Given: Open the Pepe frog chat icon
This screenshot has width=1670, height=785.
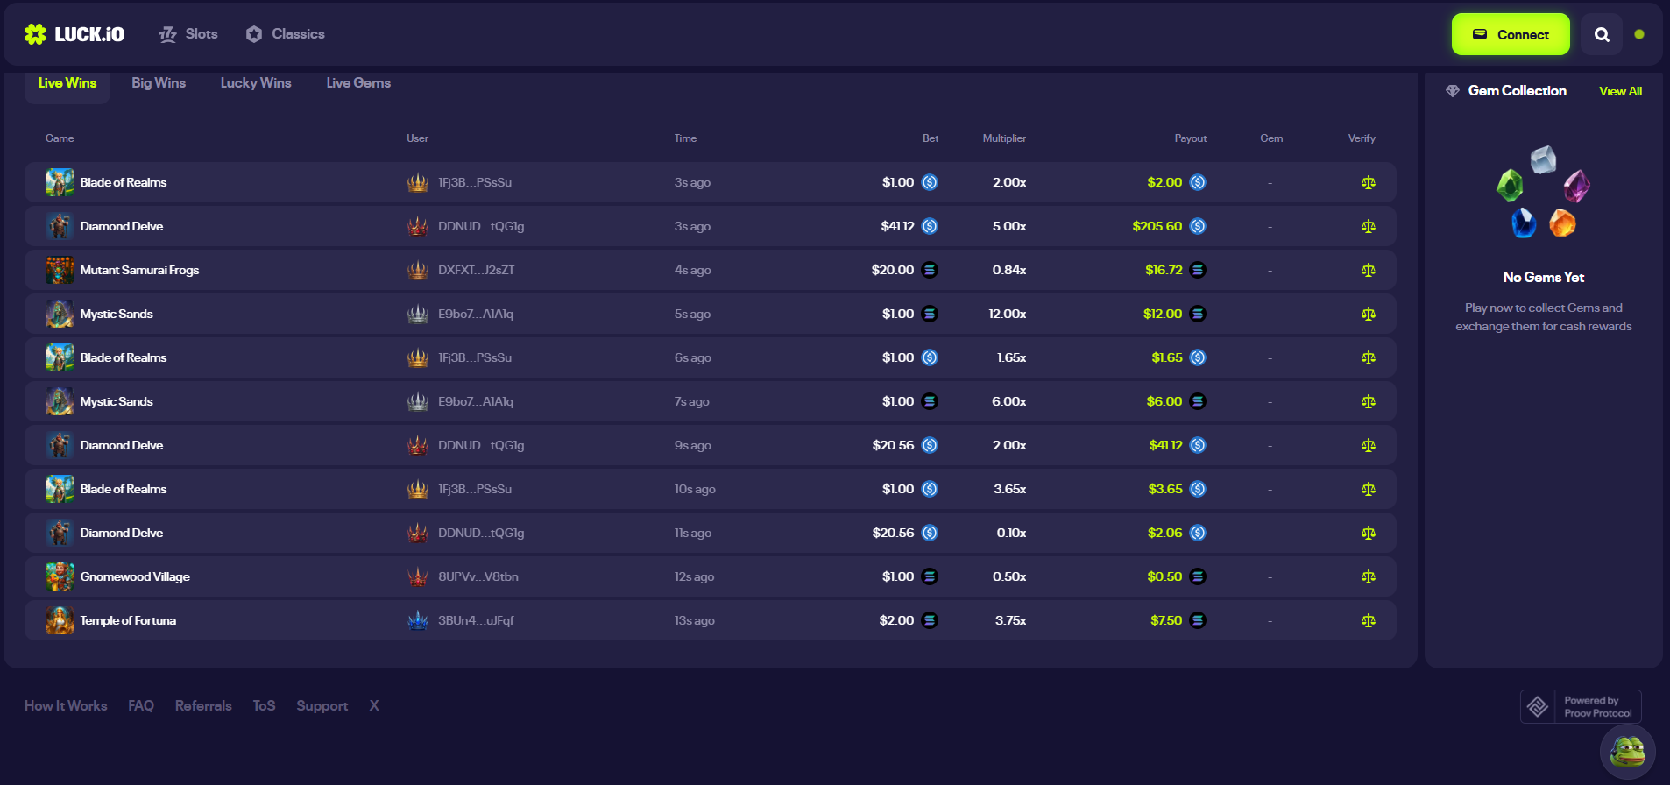Looking at the screenshot, I should [x=1627, y=751].
